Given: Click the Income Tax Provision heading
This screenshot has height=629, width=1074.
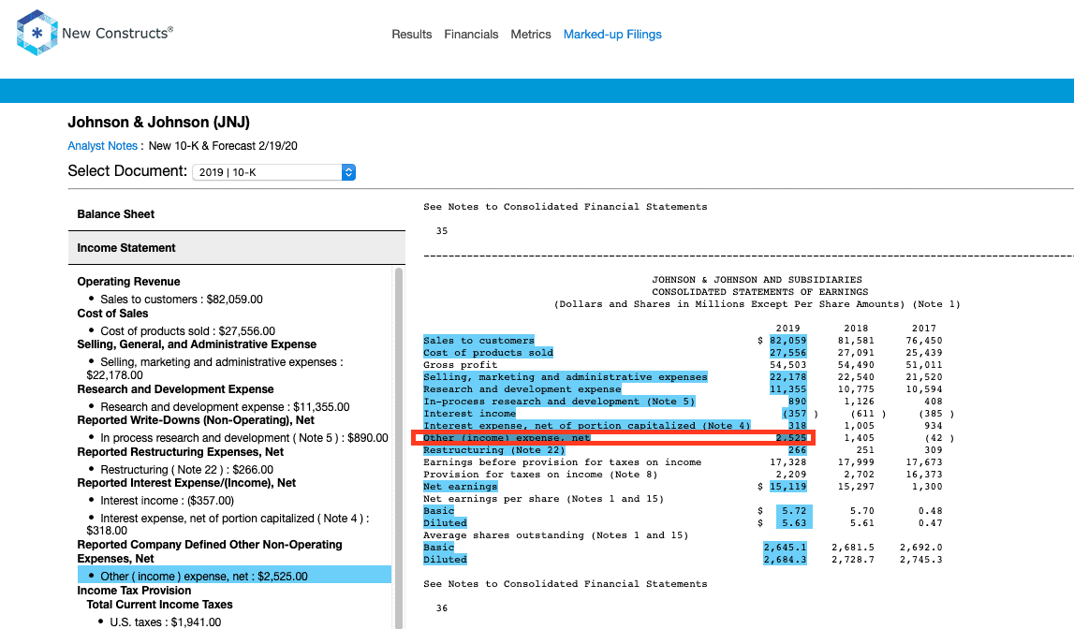Looking at the screenshot, I should [134, 591].
